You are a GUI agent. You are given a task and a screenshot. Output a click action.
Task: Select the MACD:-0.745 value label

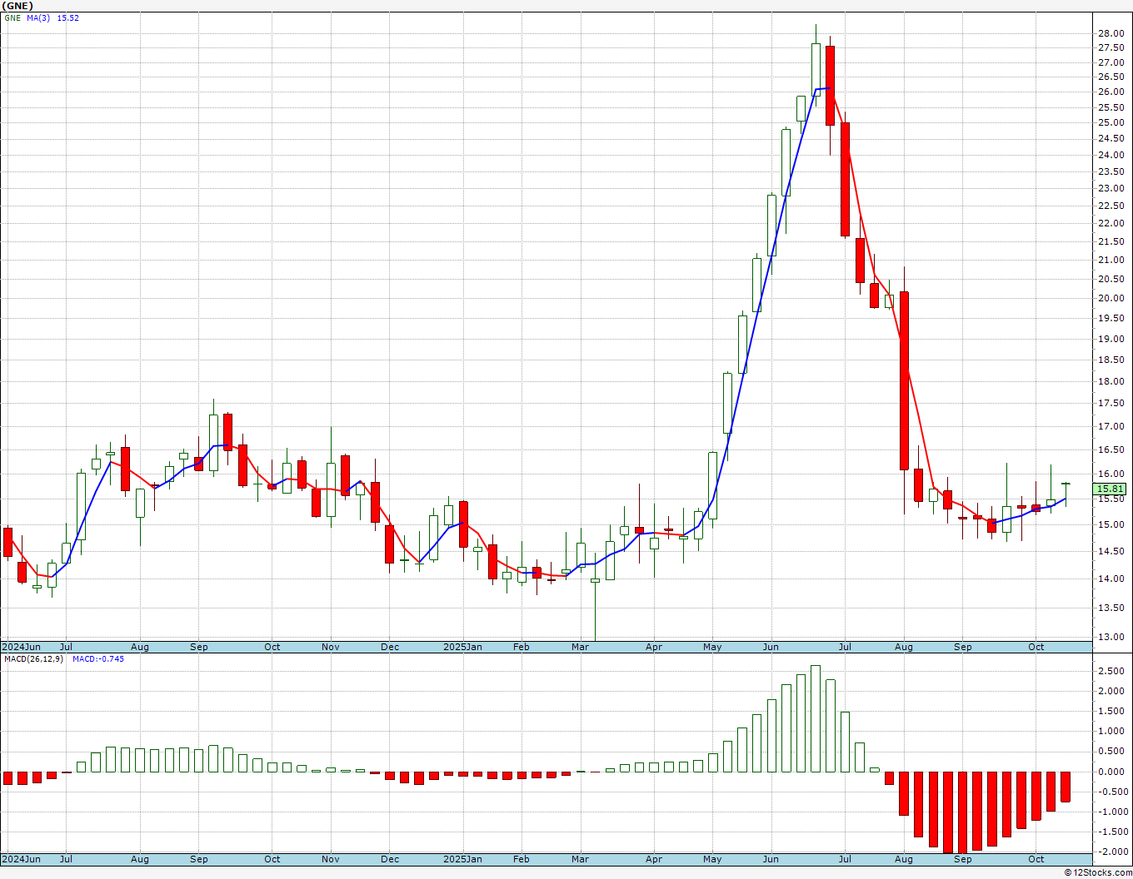(x=98, y=658)
